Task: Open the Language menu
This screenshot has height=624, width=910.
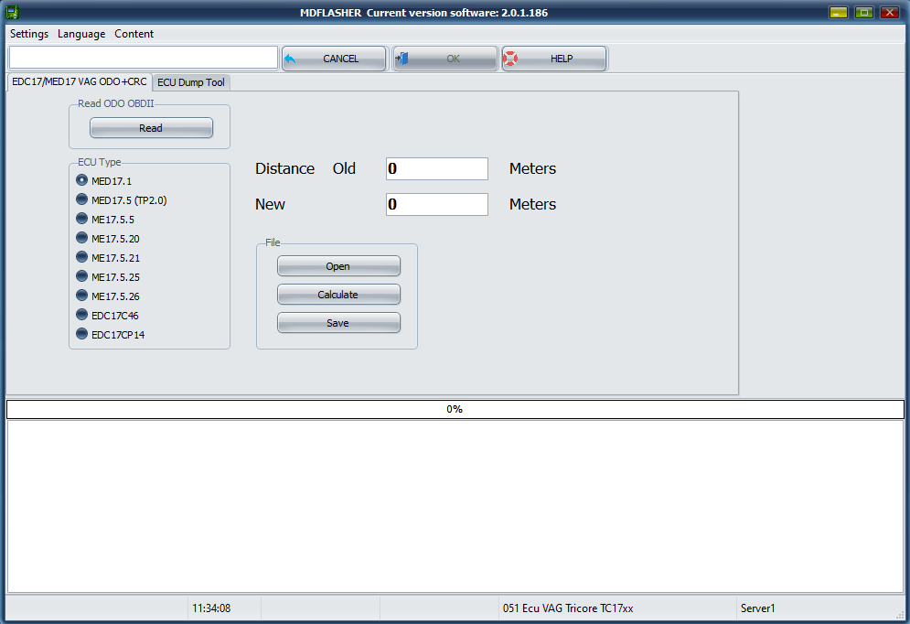Action: [81, 34]
